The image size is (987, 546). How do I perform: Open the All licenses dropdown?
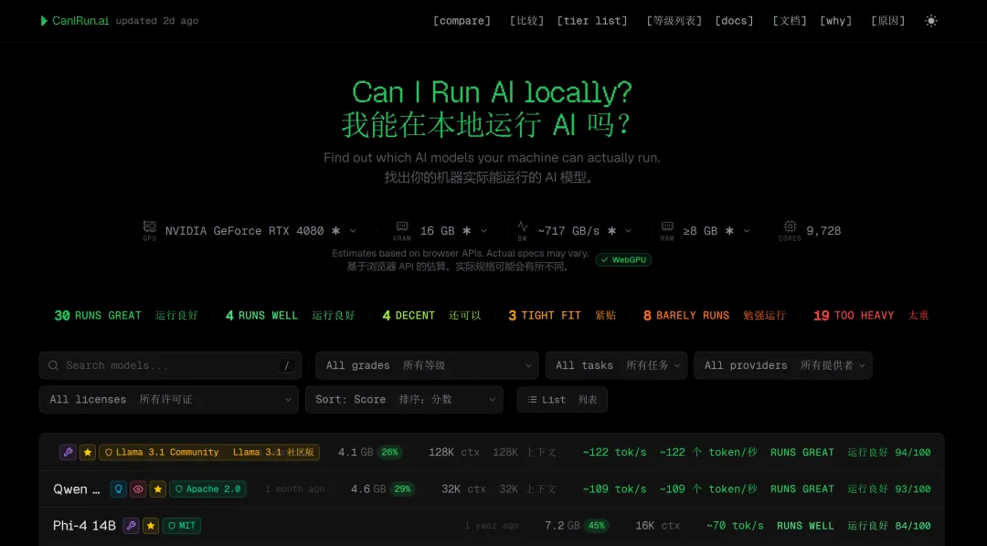(x=169, y=399)
